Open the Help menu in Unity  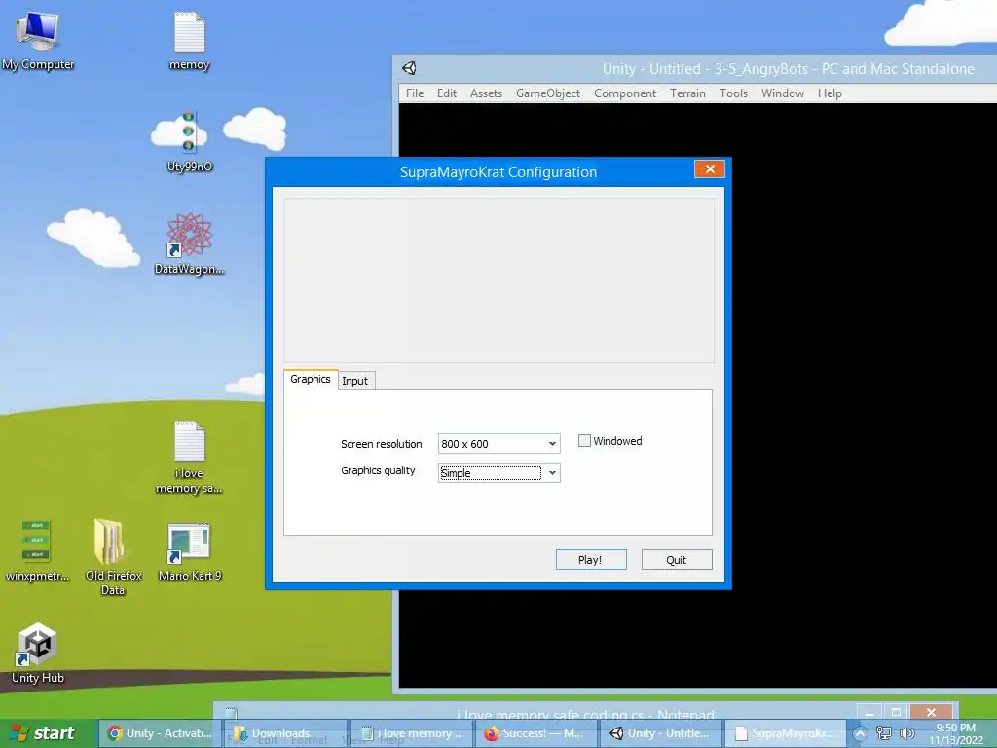830,93
